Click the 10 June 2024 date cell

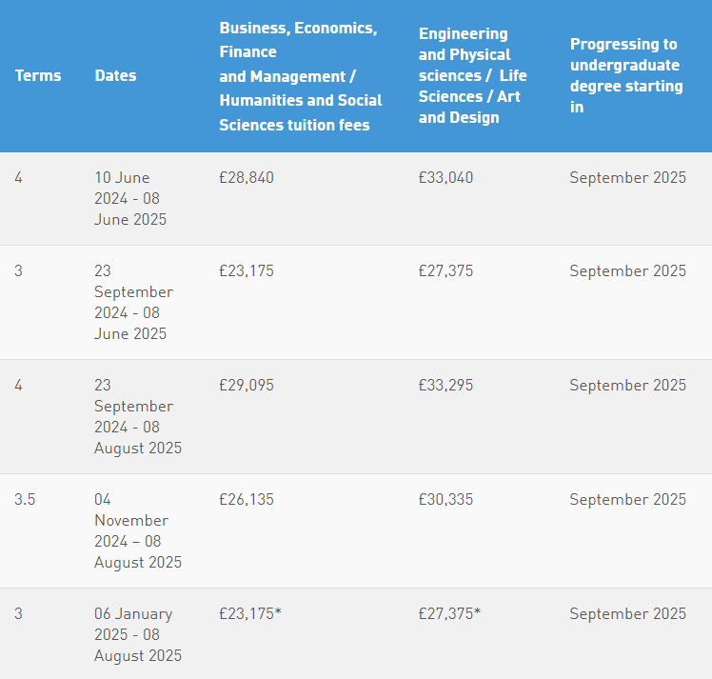130,198
